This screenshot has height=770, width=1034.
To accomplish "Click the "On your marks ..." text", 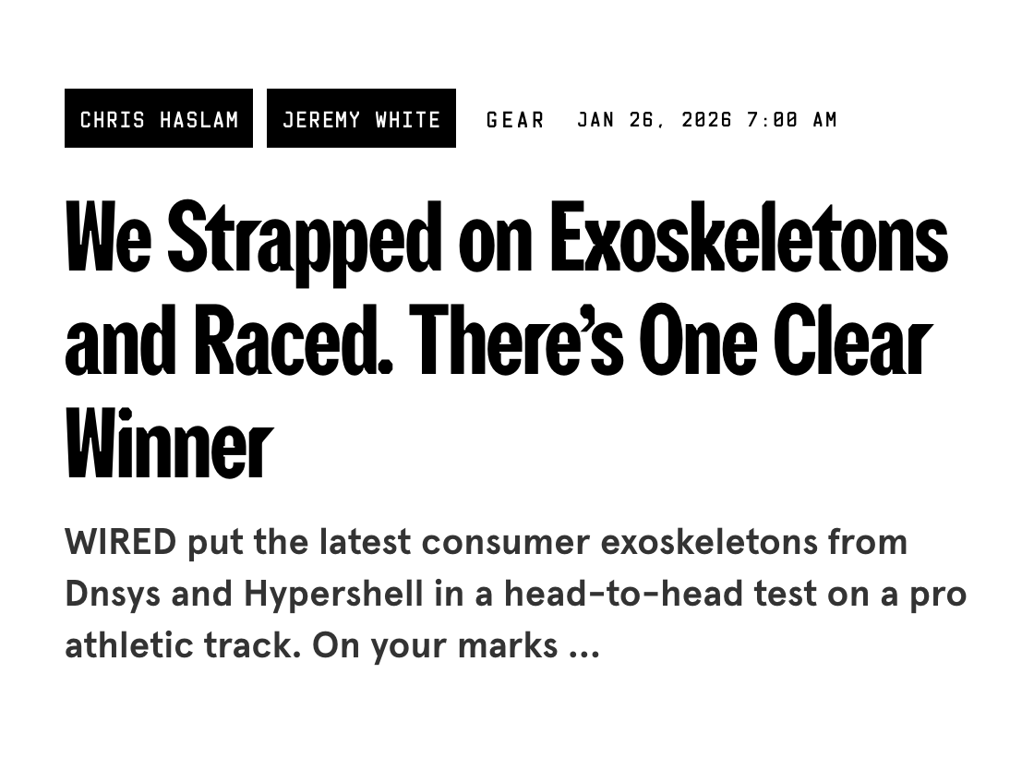I will coord(456,645).
